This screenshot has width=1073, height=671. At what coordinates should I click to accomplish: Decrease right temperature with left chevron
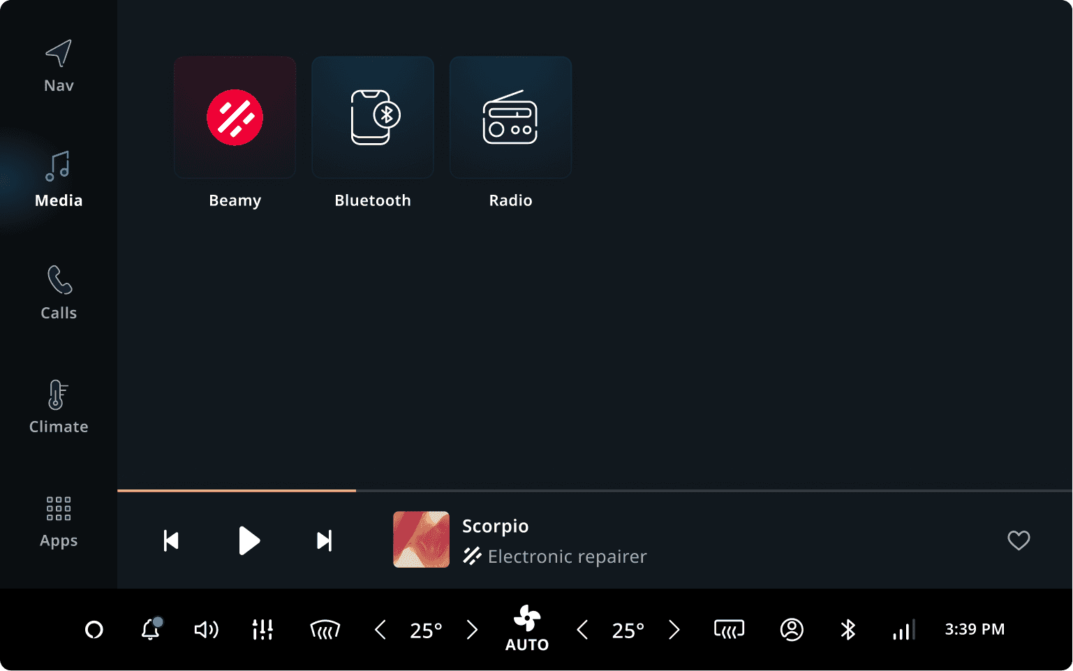(582, 630)
